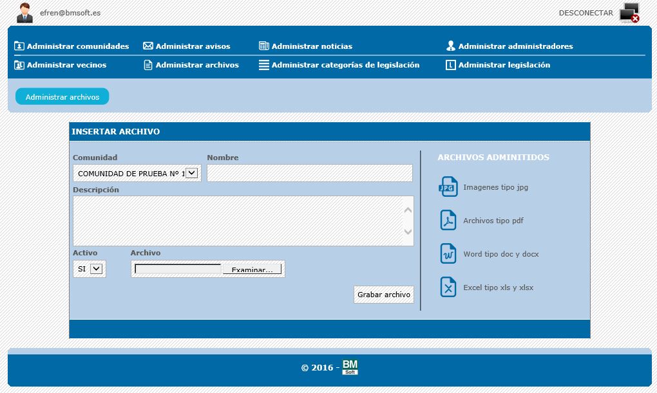This screenshot has width=657, height=393.
Task: Navigate to Administrar administradores
Action: pyautogui.click(x=515, y=46)
